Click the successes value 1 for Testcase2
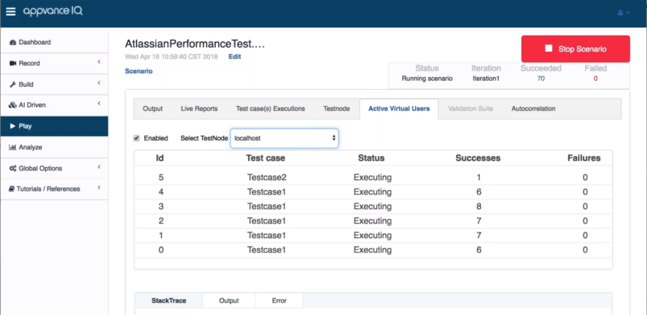647x315 pixels. 479,178
